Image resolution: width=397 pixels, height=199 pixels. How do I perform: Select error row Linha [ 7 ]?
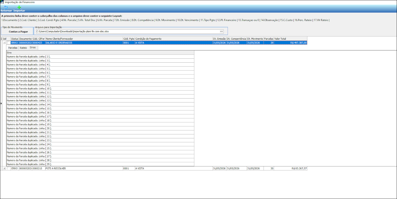[x=100, y=76]
